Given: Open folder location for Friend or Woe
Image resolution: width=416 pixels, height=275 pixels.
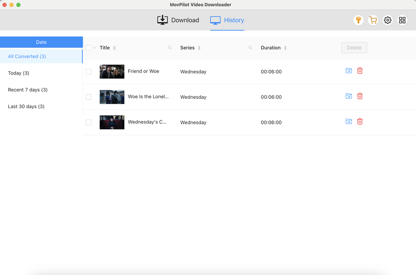Looking at the screenshot, I should 348,70.
